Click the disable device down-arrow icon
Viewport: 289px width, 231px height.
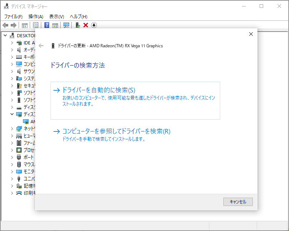pos(94,25)
